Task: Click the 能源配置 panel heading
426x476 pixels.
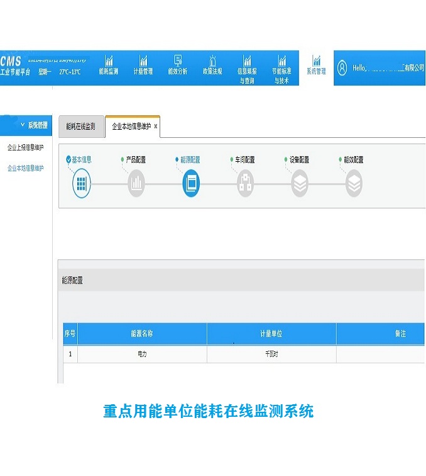Action: pyautogui.click(x=72, y=281)
